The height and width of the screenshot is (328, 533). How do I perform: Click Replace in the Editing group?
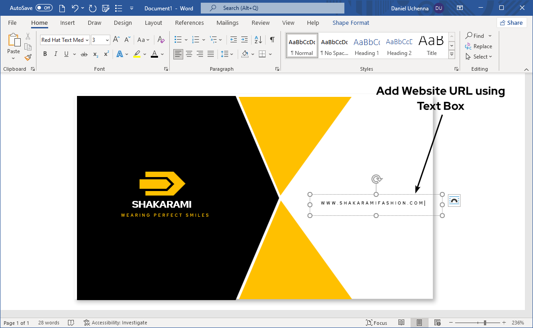point(479,46)
